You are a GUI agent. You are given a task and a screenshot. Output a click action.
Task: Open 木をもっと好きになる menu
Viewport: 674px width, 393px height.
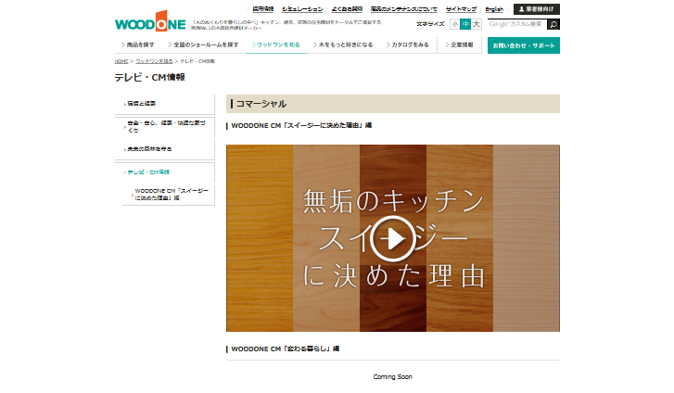(x=343, y=44)
